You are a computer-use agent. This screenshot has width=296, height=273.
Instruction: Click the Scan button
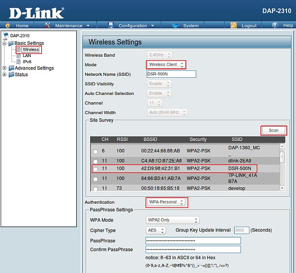coord(273,130)
